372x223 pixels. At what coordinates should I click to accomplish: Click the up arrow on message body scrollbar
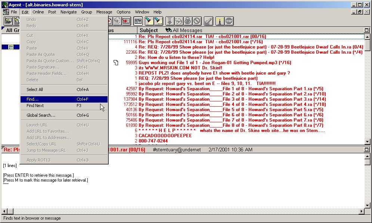(367, 156)
